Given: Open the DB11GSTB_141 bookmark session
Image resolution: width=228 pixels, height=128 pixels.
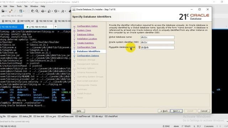Looking at the screenshot, I should click(x=26, y=21).
